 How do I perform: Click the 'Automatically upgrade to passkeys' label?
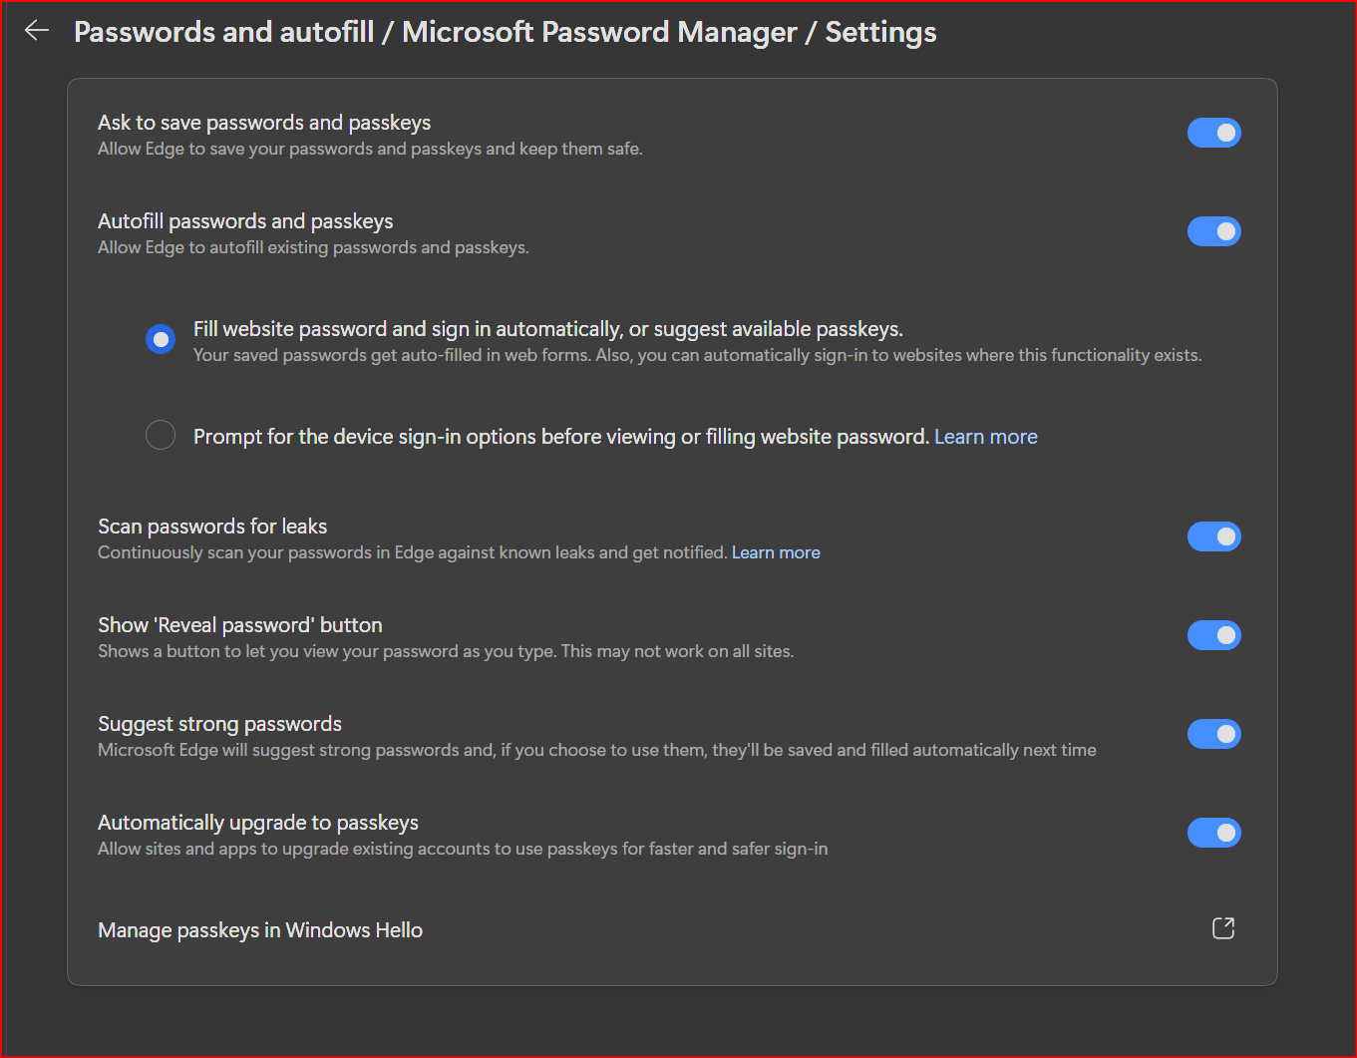(x=258, y=823)
